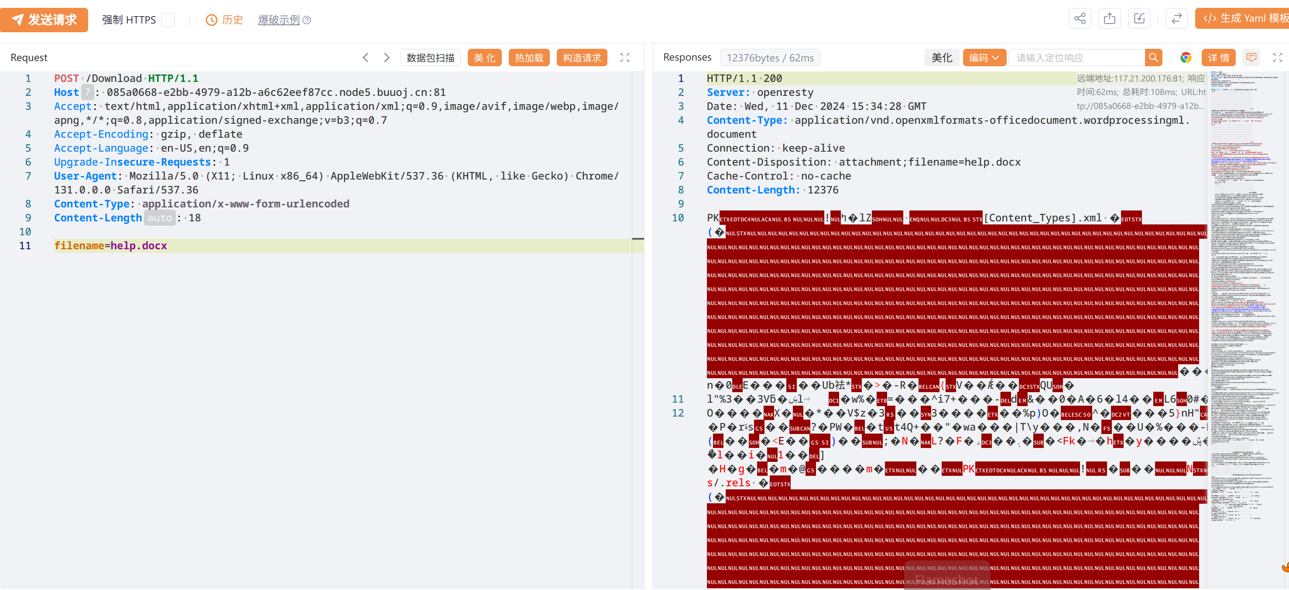Click the POST /Download HTTP/1.1 request line
Viewport: 1289px width, 590px height.
coord(126,78)
